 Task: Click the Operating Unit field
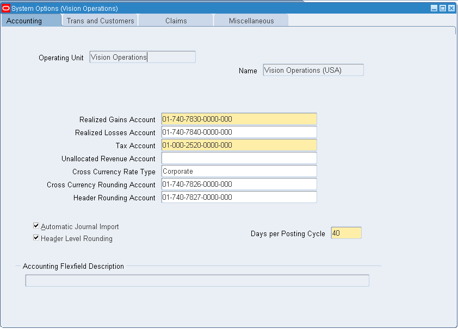point(142,57)
